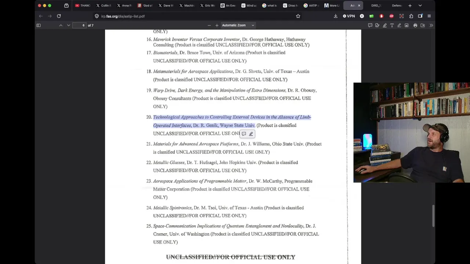Switch to the 'what is' Google tab
This screenshot has height=264, width=470.
270,5
